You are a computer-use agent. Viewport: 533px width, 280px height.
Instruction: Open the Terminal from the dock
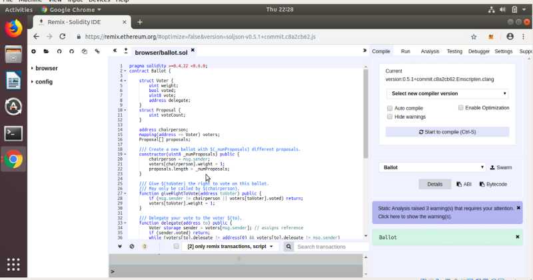click(x=13, y=133)
